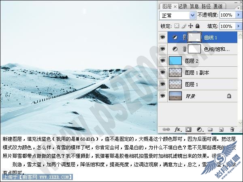
Task: Click the 图层 1 副本 thumbnail
Action: (175, 72)
